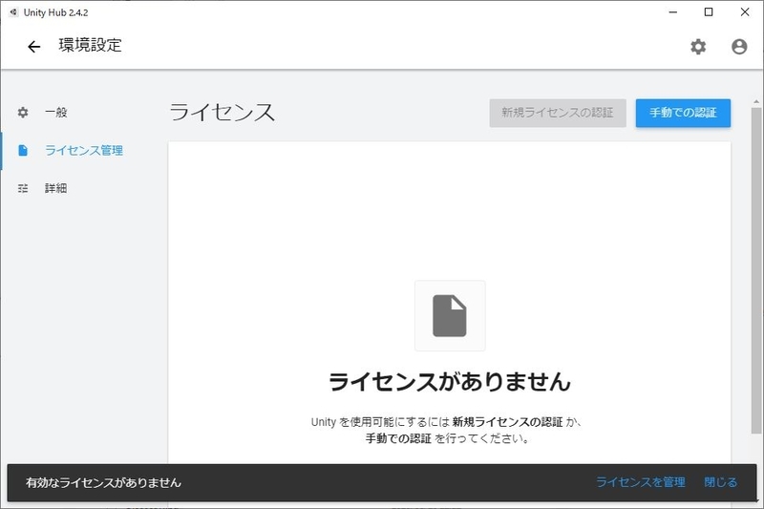764x509 pixels.
Task: Click the ライセンスがありません heading
Action: (449, 381)
